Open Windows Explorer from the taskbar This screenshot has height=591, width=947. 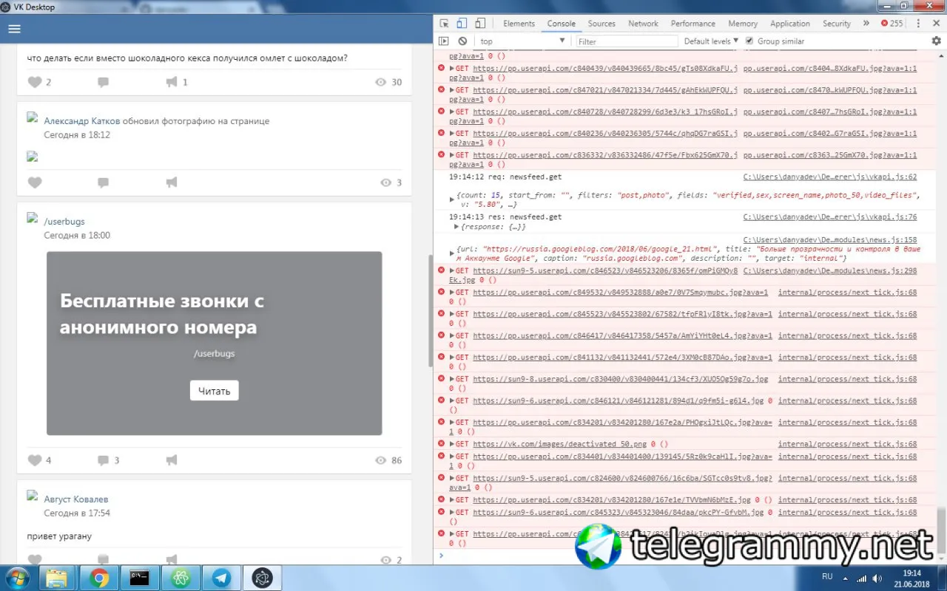[x=58, y=578]
